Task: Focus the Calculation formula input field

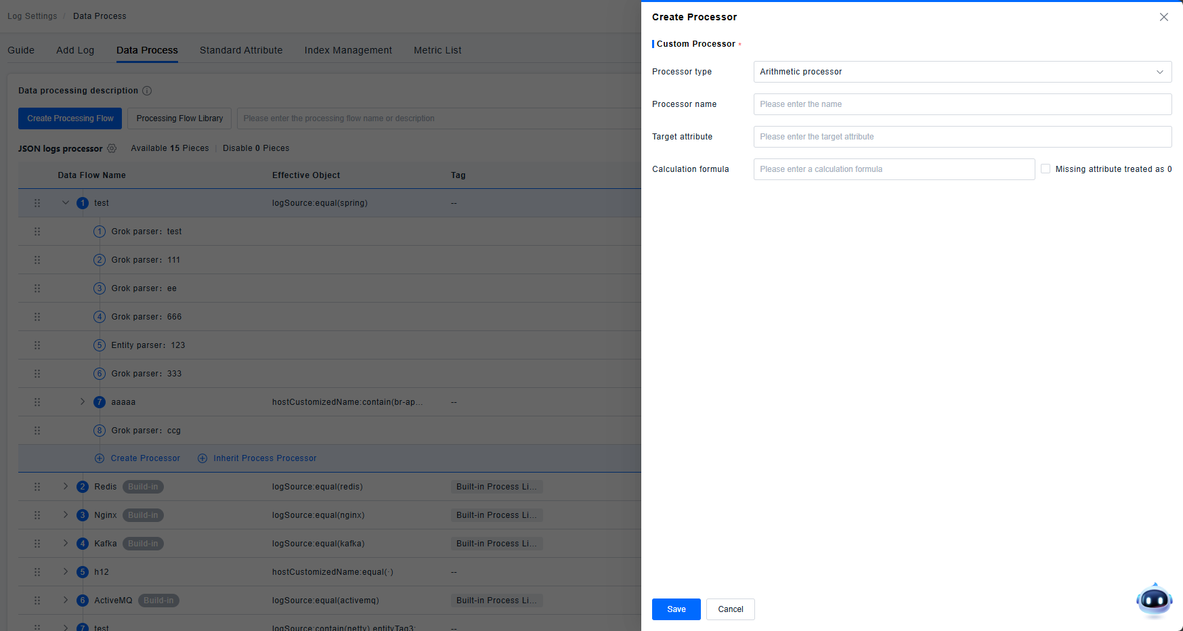Action: pyautogui.click(x=893, y=169)
